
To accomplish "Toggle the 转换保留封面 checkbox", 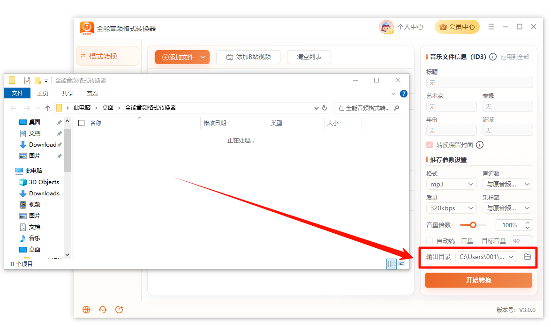I will pos(430,145).
